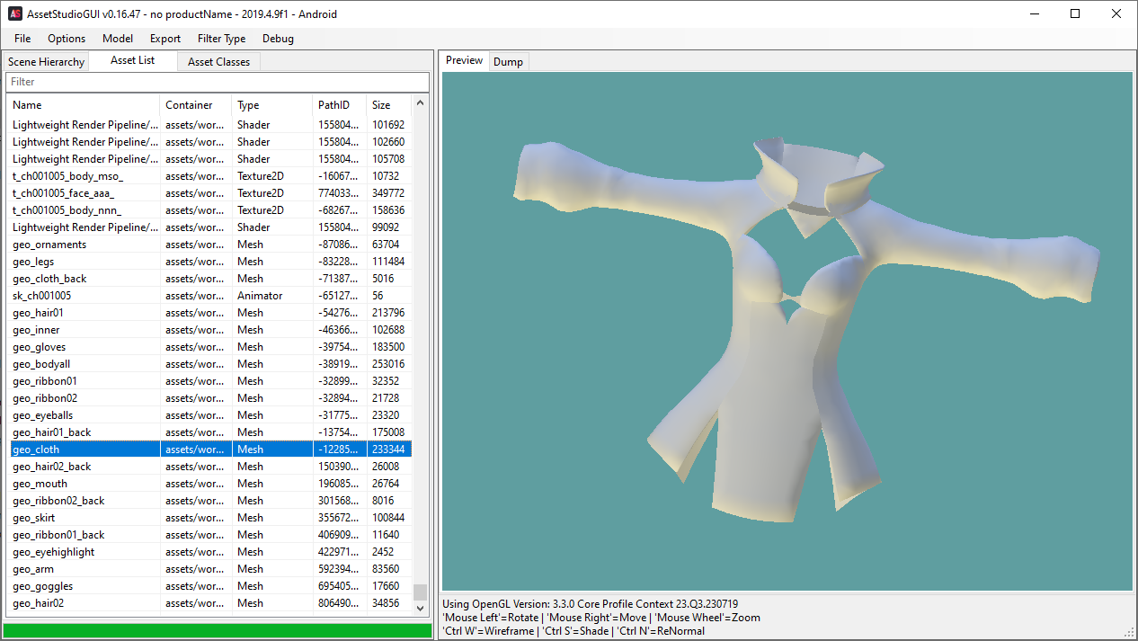The height and width of the screenshot is (641, 1138).
Task: Open the Filter Type menu
Action: [222, 39]
